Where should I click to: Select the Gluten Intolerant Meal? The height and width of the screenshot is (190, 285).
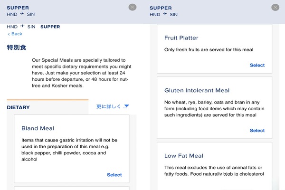257,130
